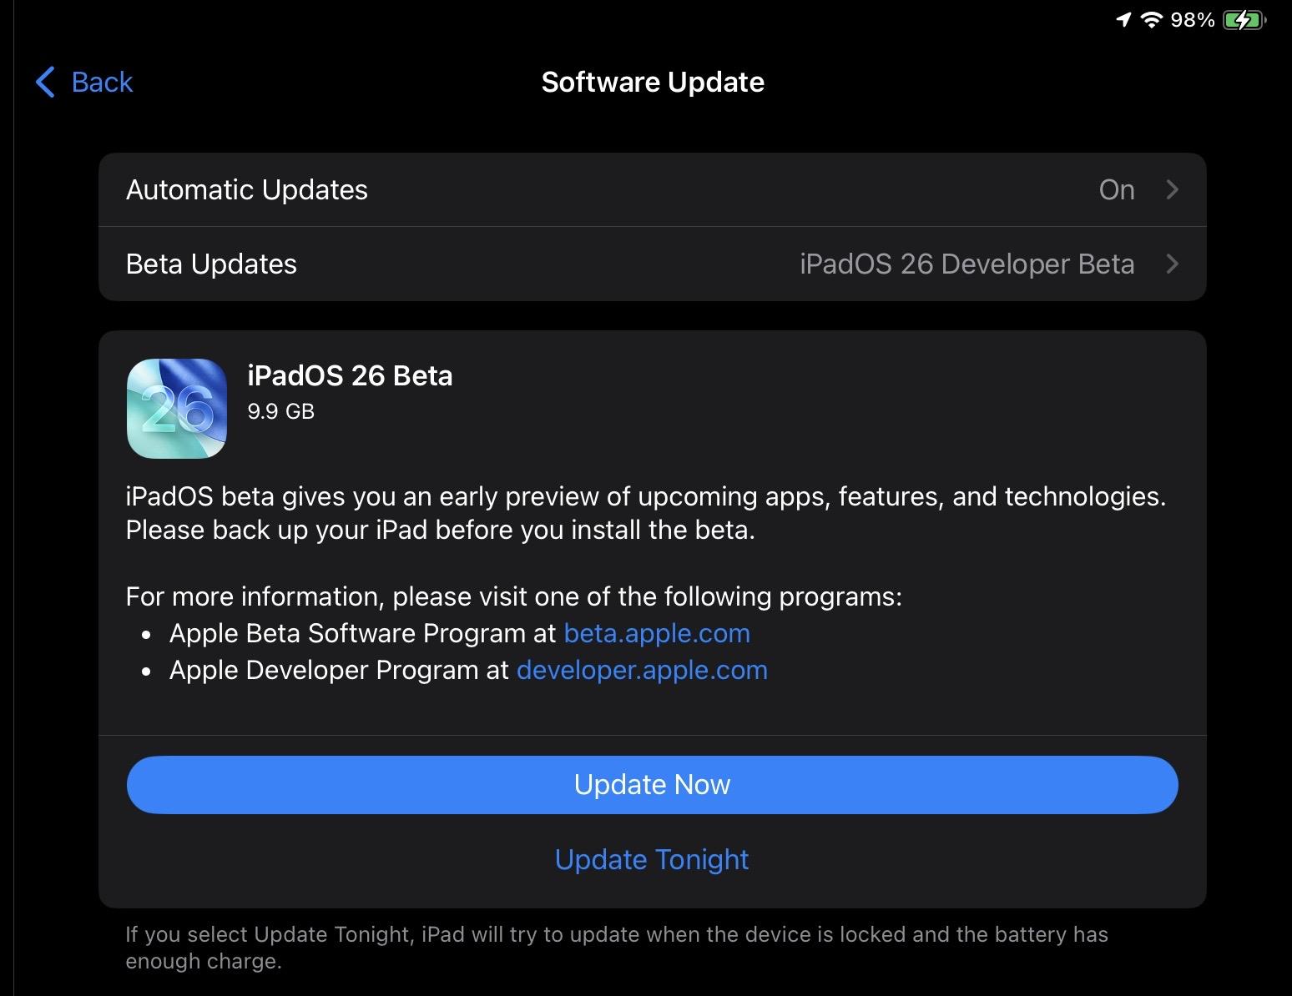The height and width of the screenshot is (996, 1292).
Task: Go back using the Back label
Action: tap(102, 82)
